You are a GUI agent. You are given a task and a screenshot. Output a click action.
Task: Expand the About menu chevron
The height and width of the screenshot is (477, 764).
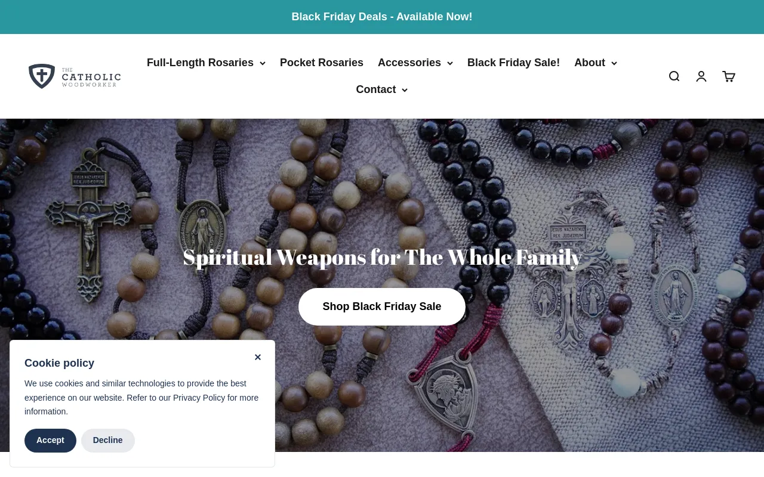pos(614,63)
